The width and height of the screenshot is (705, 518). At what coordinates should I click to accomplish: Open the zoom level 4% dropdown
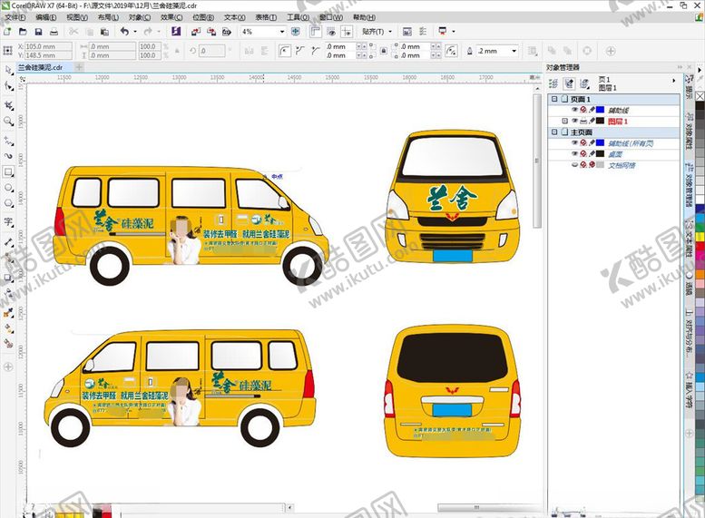[x=282, y=32]
